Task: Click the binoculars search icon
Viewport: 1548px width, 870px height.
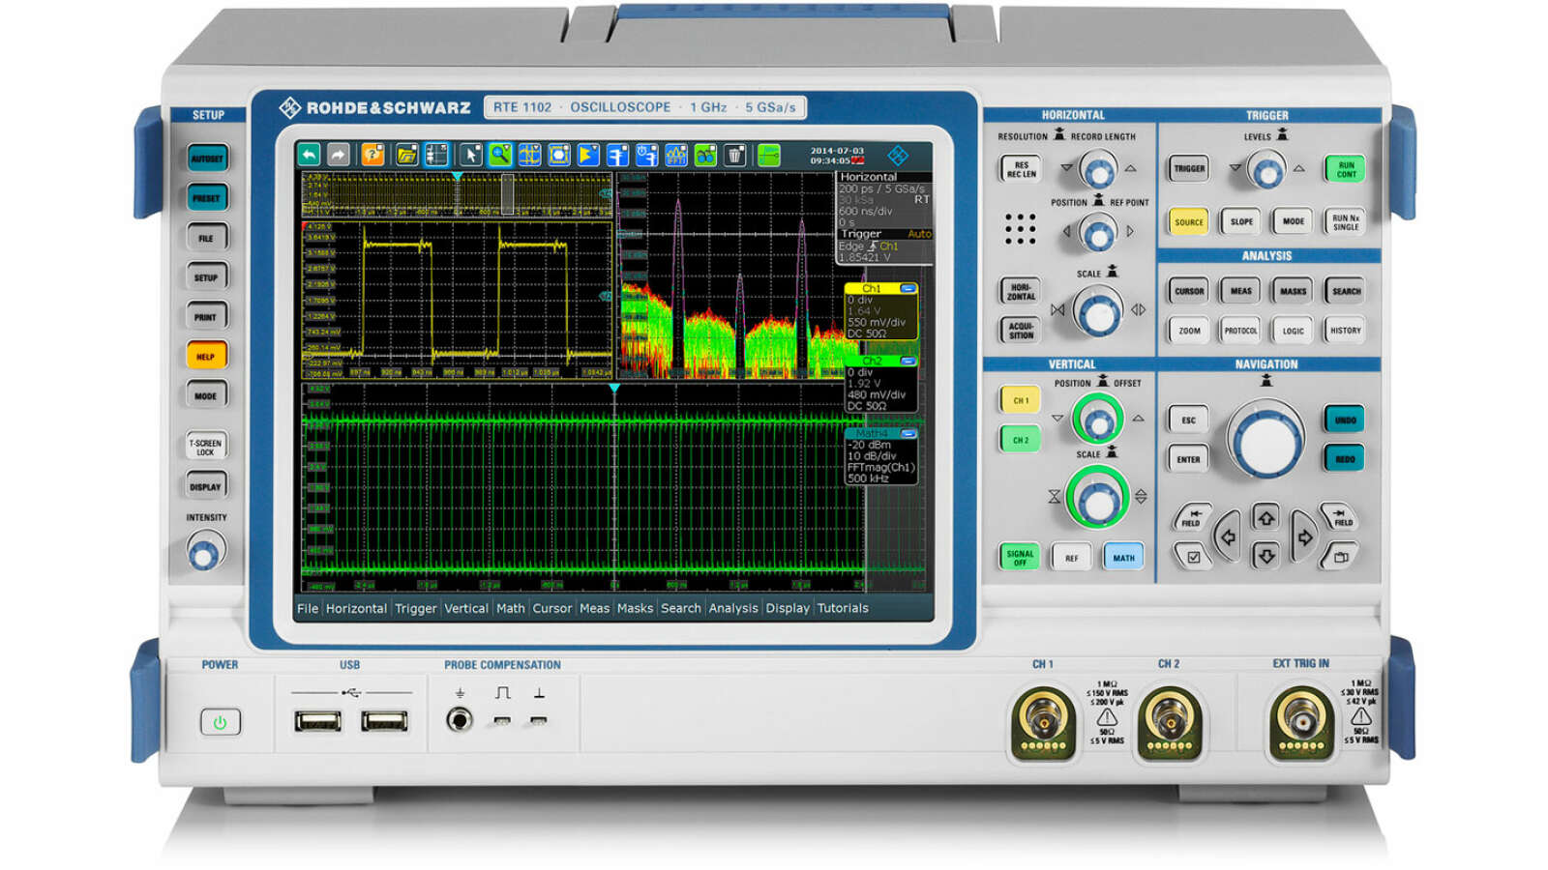Action: click(706, 155)
